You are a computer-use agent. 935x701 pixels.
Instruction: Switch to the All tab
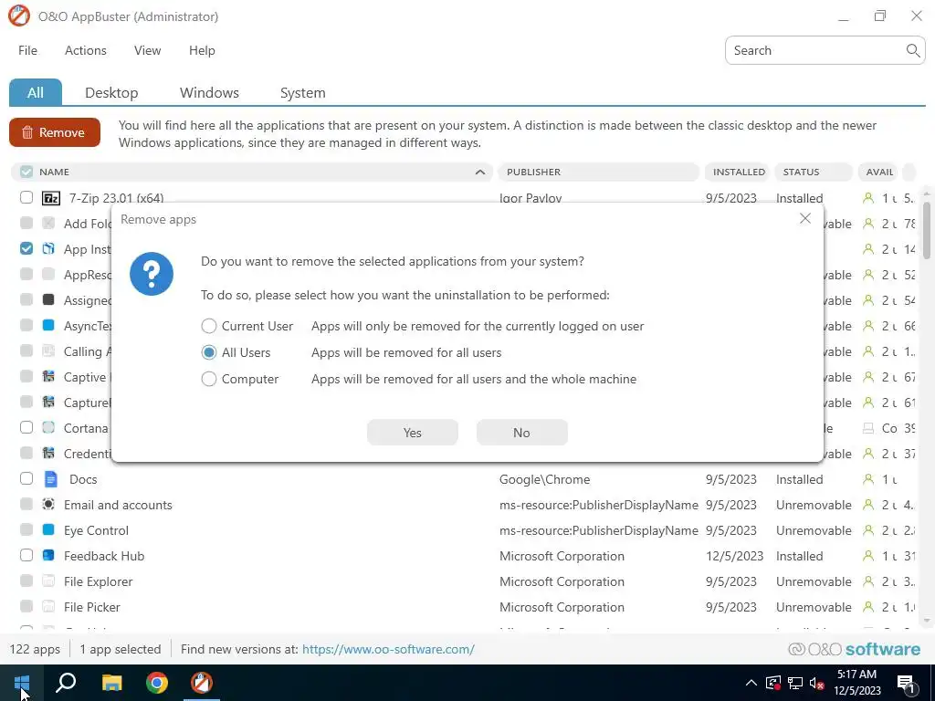tap(36, 92)
